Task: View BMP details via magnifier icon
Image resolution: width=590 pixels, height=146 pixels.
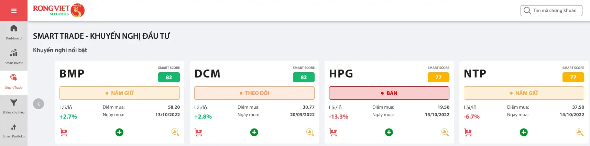Action: tap(175, 132)
